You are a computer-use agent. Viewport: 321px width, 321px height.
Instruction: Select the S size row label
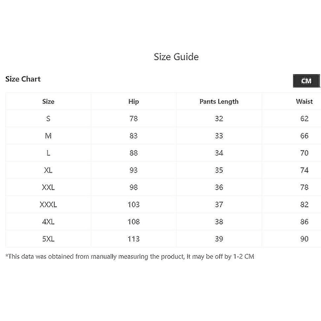[48, 119]
